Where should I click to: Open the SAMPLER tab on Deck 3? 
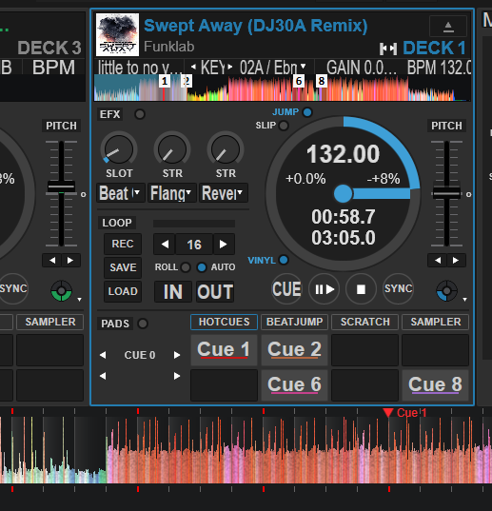[50, 322]
